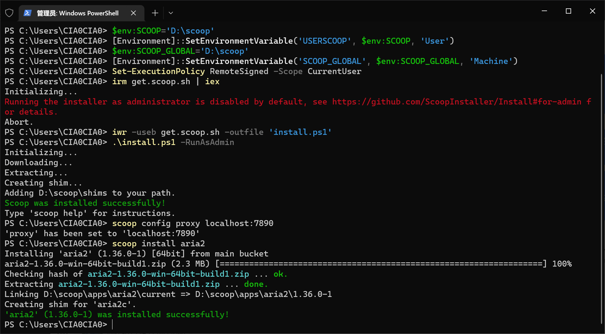
Task: Click "Creating shim for 'aria2c'." line
Action: 70,304
